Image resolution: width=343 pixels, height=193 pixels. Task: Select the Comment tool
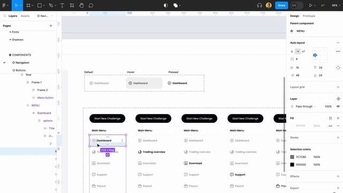(x=91, y=5)
